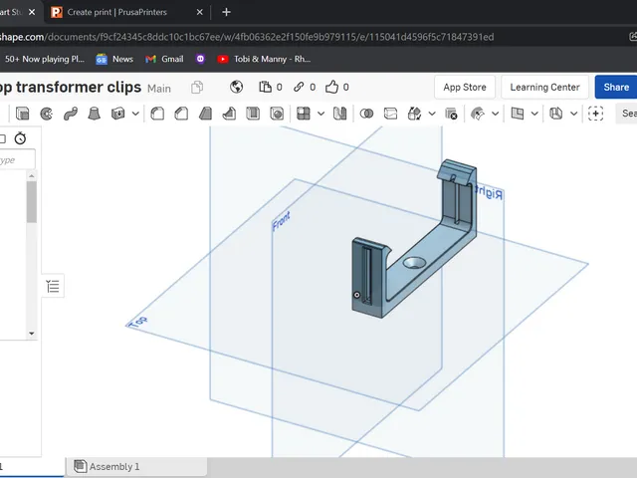Select the Modify fillet surface tool
This screenshot has width=637, height=478.
478,114
